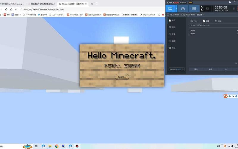Open the Image (截图) section in Bandicam sidebar

pos(172,41)
